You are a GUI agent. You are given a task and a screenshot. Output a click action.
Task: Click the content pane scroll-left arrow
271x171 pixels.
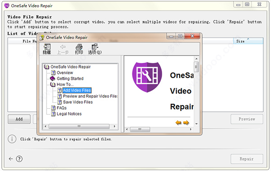tap(127, 129)
